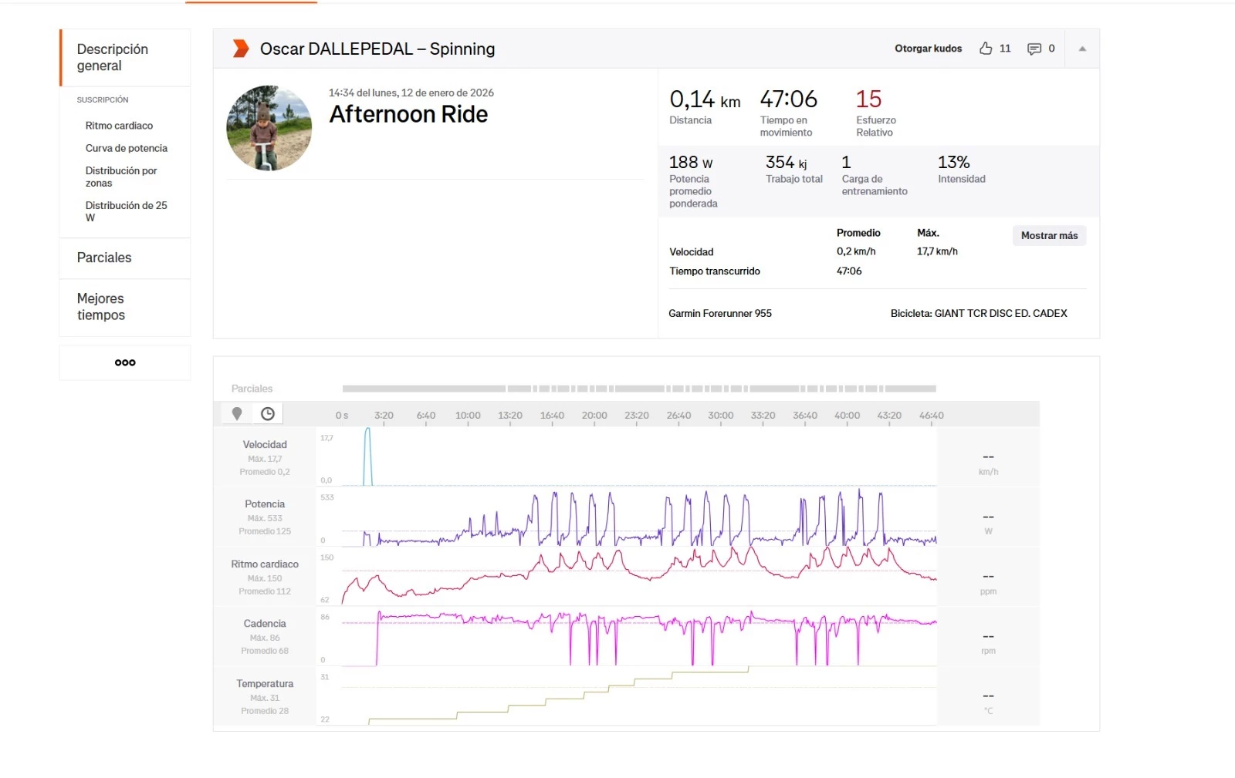This screenshot has width=1235, height=778.
Task: Click the 46:40 mark on timeline
Action: [931, 416]
